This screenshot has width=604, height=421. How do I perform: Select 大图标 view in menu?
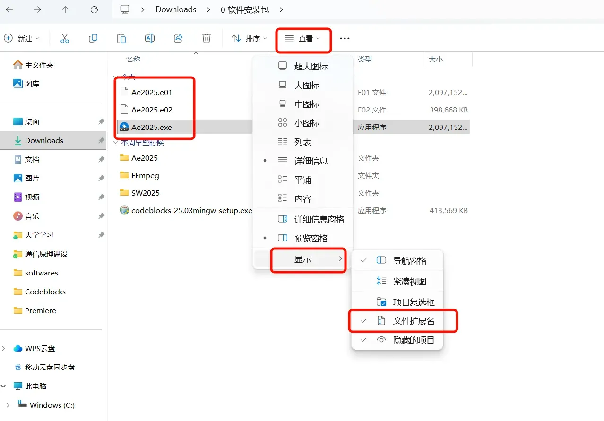click(307, 86)
